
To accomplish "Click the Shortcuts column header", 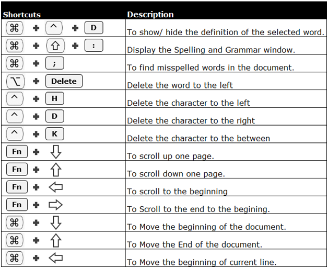I will (22, 15).
